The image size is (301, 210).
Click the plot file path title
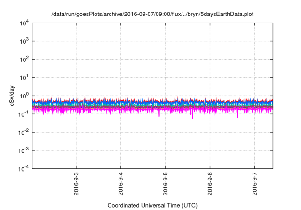point(152,14)
